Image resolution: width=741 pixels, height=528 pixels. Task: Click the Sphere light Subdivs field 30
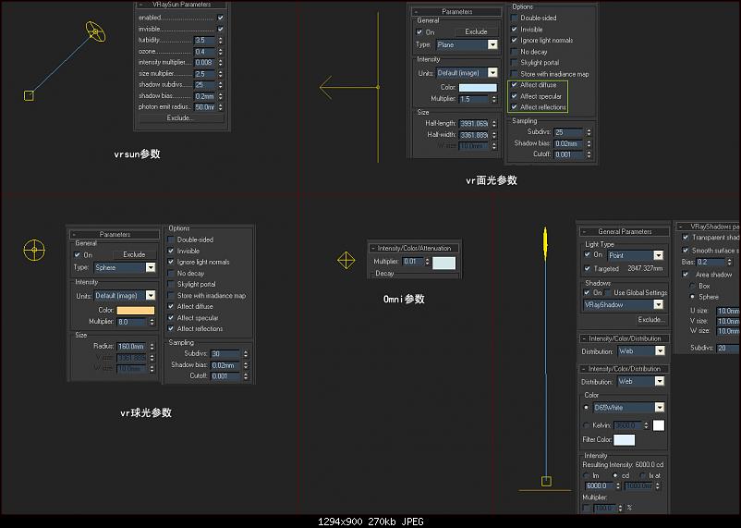(225, 353)
